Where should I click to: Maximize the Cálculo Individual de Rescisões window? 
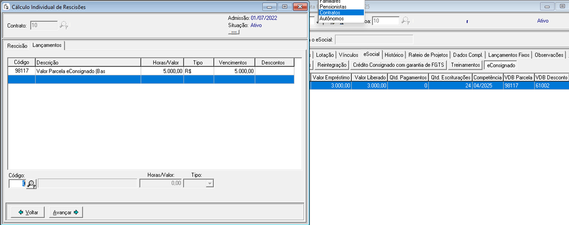coord(285,7)
